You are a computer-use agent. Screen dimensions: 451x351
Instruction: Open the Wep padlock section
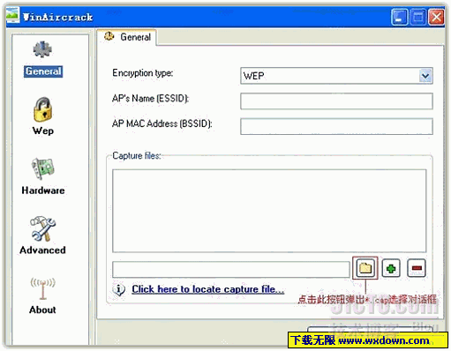point(43,116)
